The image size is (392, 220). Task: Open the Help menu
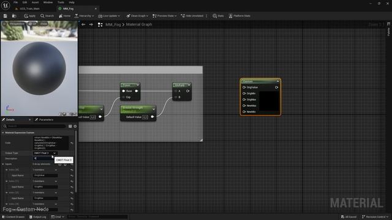pyautogui.click(x=72, y=2)
